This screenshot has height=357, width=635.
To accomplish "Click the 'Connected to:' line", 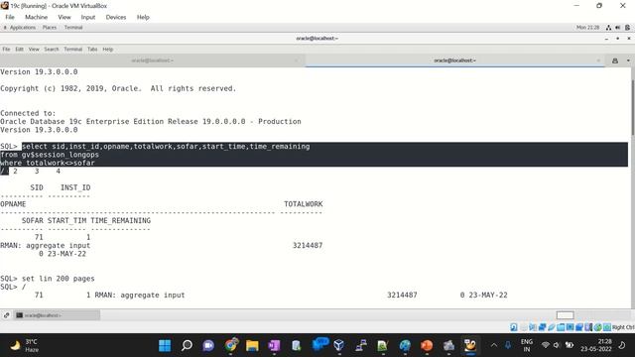I will (x=28, y=113).
